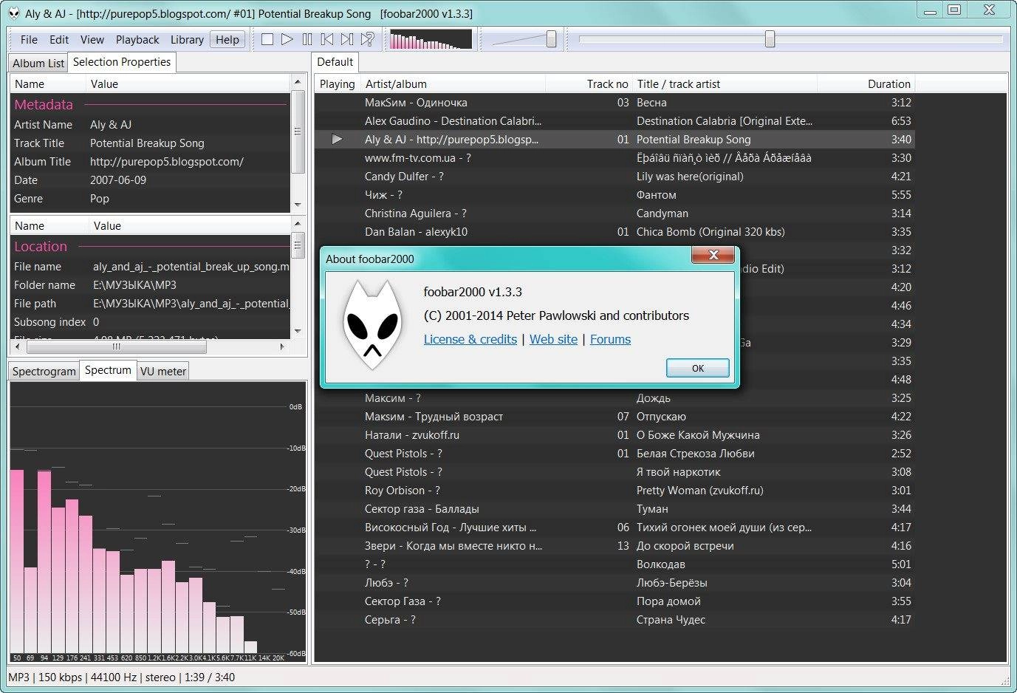Click Folder name value E:\МУЗЫКА\MP3
This screenshot has width=1017, height=693.
[x=134, y=285]
